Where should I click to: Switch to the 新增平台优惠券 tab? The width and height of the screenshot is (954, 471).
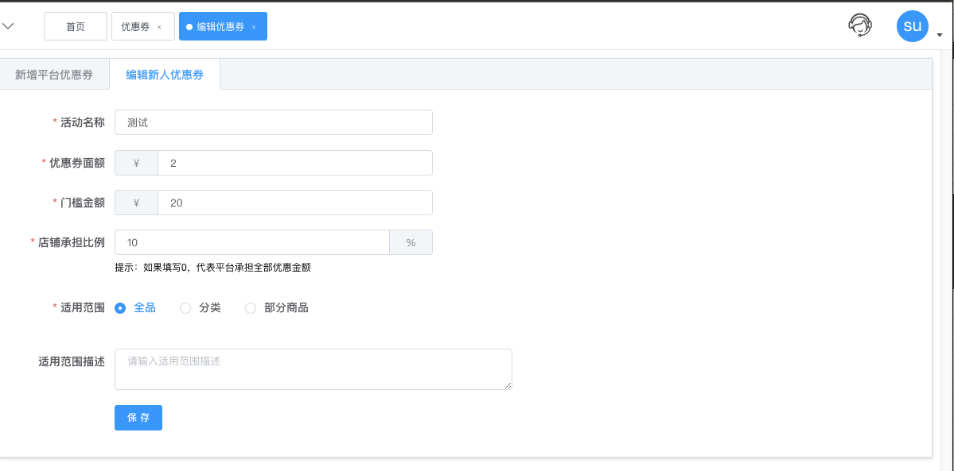click(x=54, y=75)
